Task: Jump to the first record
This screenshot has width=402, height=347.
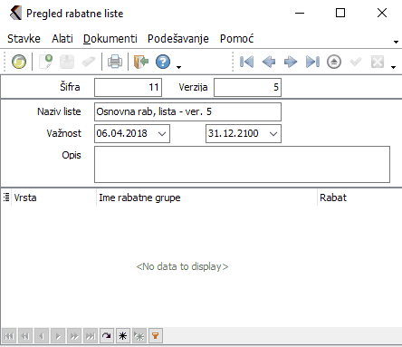Action: [246, 62]
